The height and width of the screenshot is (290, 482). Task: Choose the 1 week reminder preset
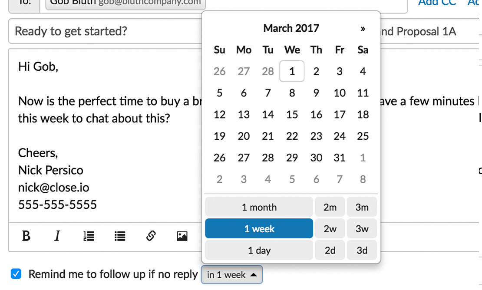tap(259, 228)
